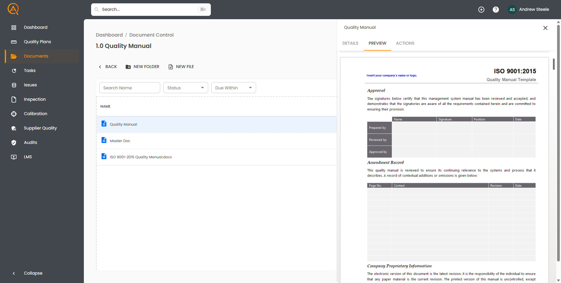Click the ISO 9001:2015 preview heading
The height and width of the screenshot is (283, 561).
tap(515, 71)
